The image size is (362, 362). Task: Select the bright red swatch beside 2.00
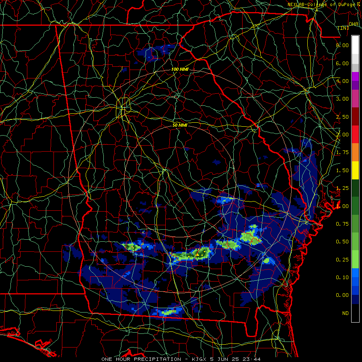click(355, 134)
